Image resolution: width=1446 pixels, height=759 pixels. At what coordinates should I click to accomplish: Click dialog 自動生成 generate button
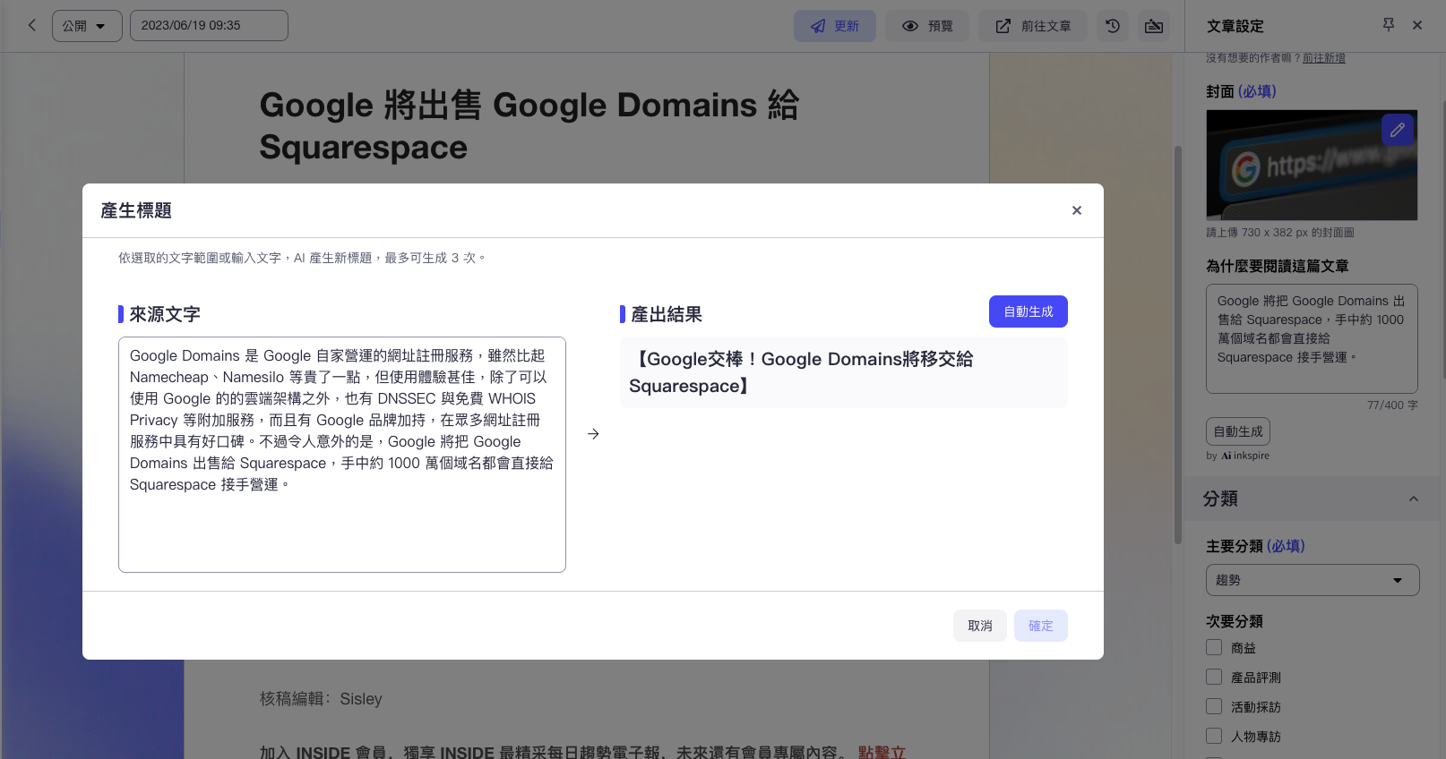(x=1029, y=311)
